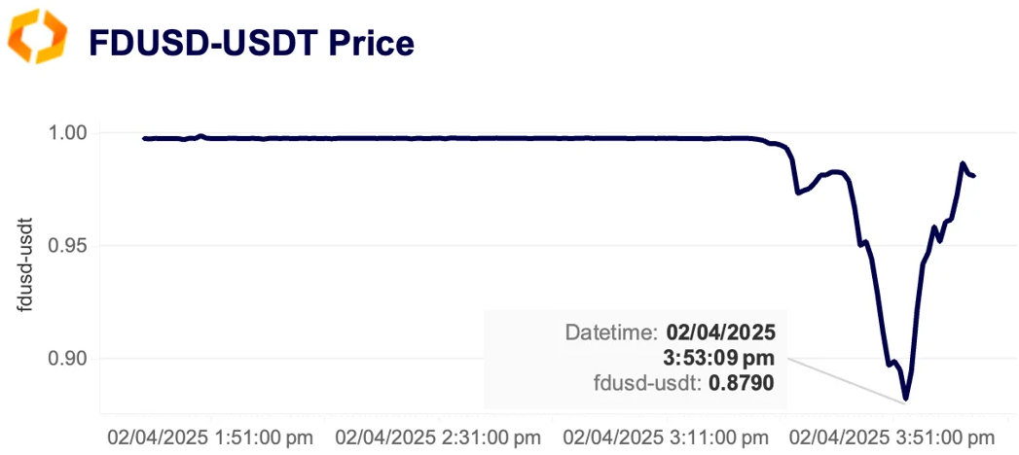Screen dimensions: 1019x455
Task: Click the small price bump near chart start
Action: click(x=200, y=136)
